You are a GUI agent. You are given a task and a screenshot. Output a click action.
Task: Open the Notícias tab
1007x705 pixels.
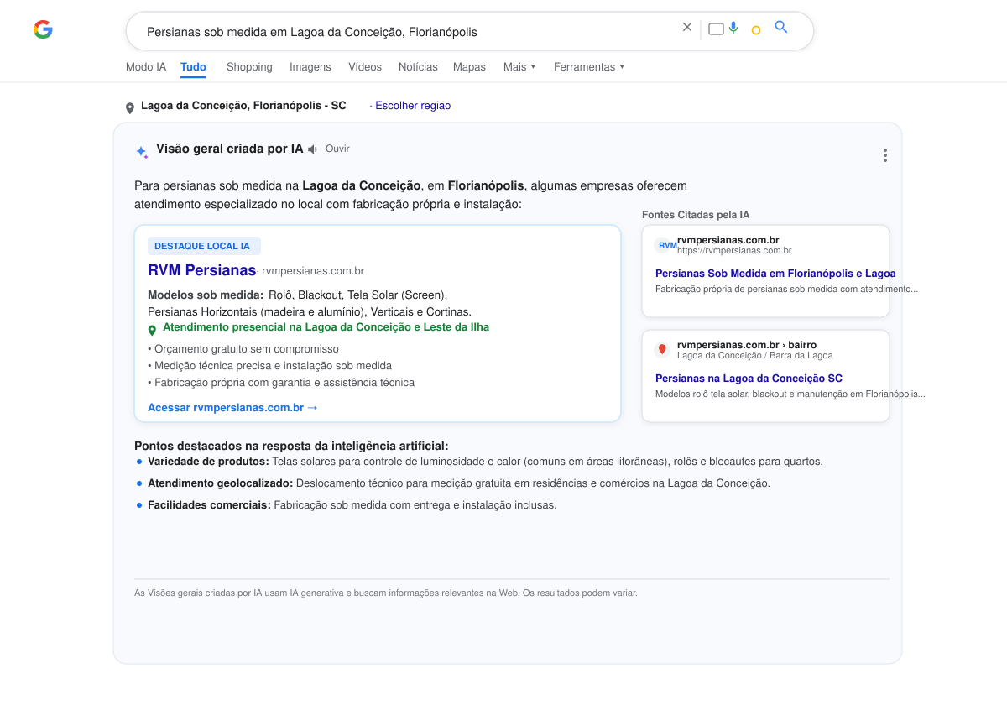(x=418, y=66)
